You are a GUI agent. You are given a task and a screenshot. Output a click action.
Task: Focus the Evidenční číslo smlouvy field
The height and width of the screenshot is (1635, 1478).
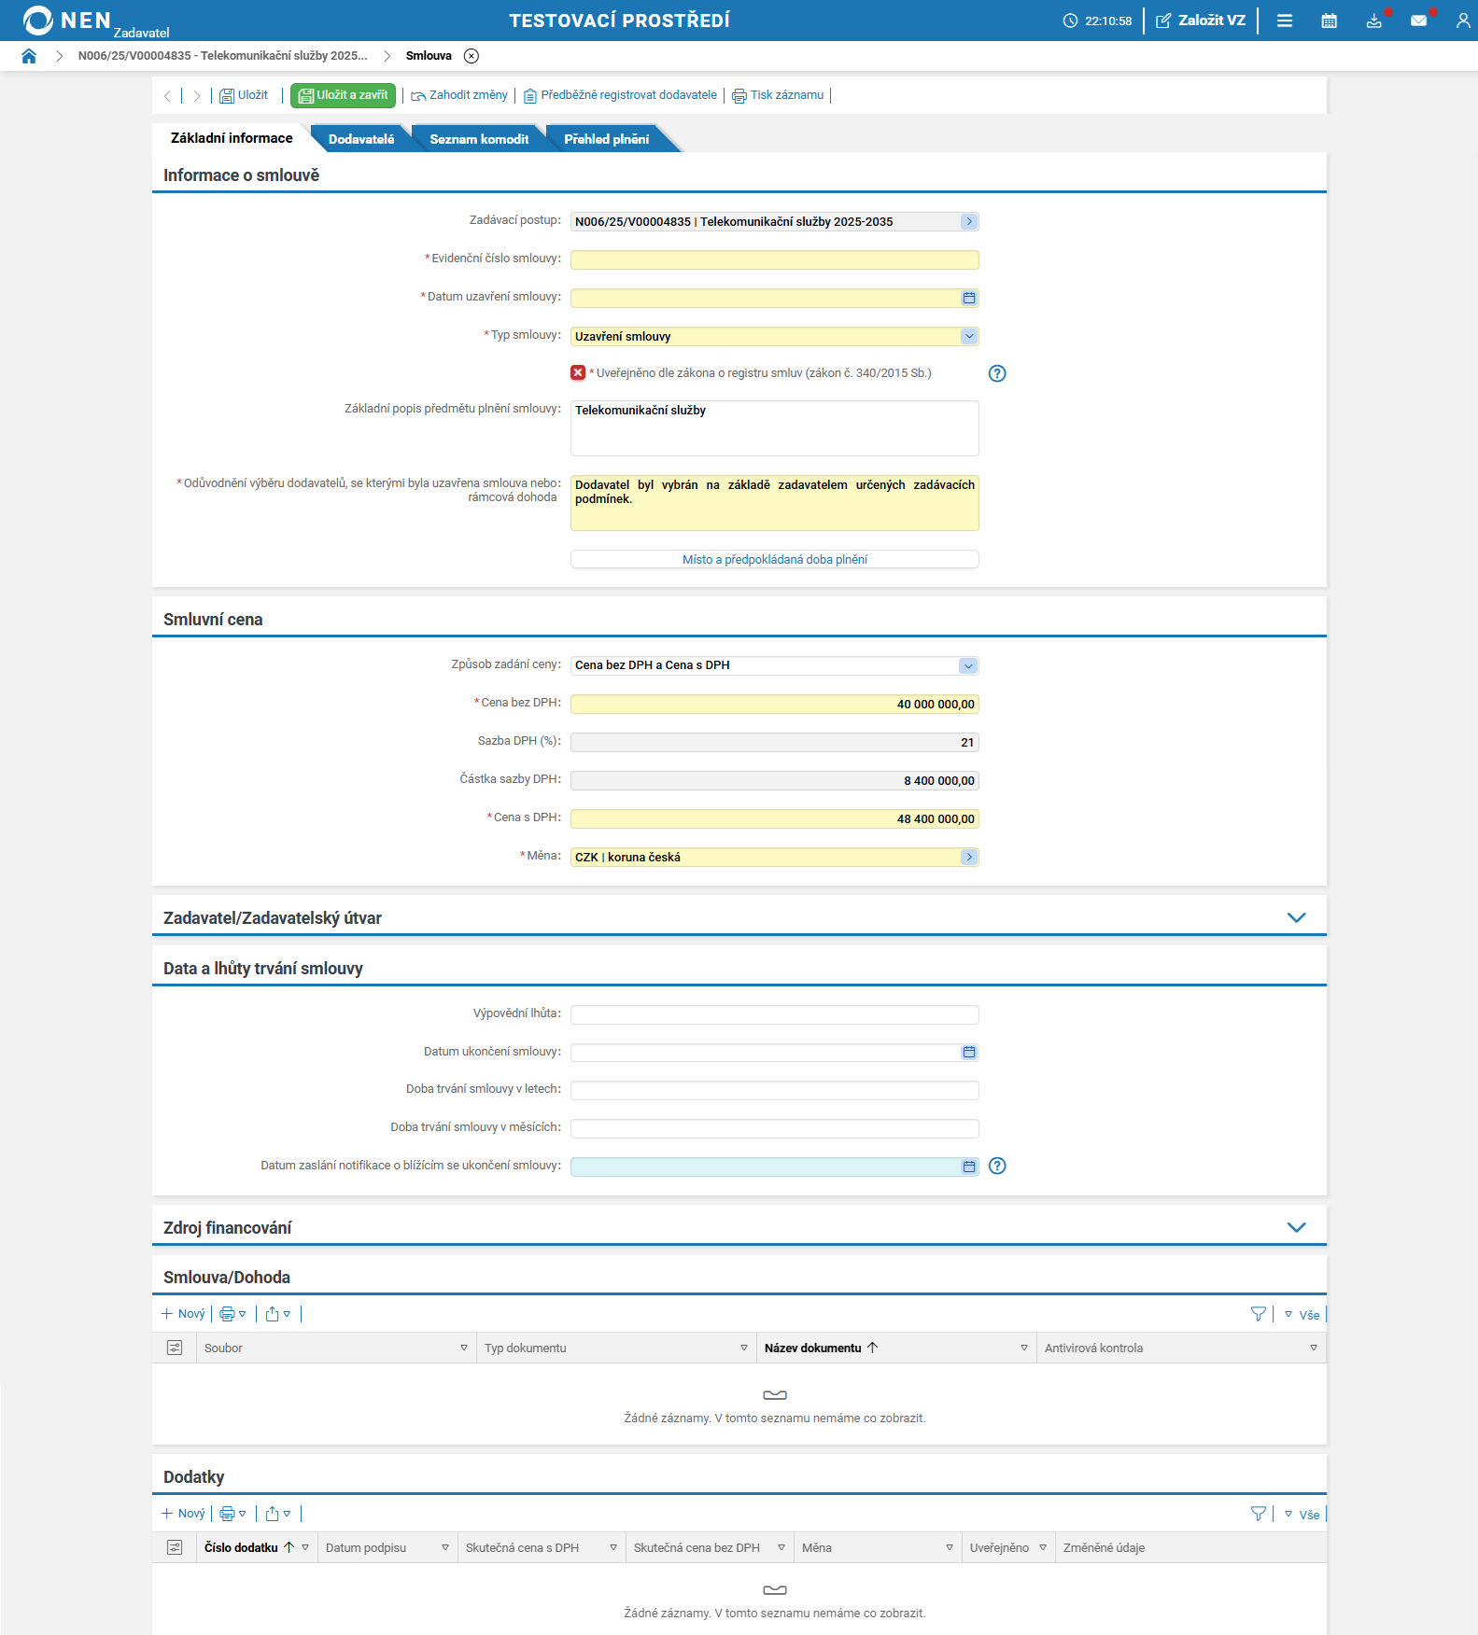click(x=775, y=259)
